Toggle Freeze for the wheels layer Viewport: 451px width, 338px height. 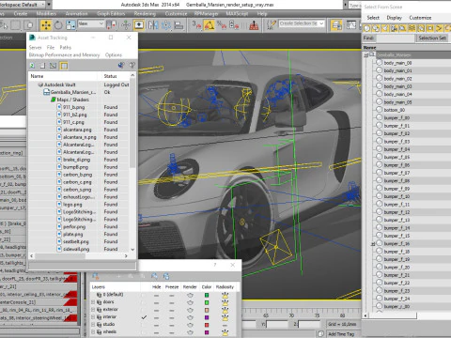[172, 332]
